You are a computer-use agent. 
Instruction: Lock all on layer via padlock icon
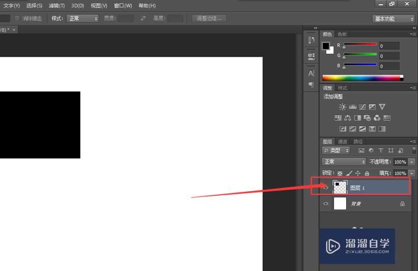[367, 173]
